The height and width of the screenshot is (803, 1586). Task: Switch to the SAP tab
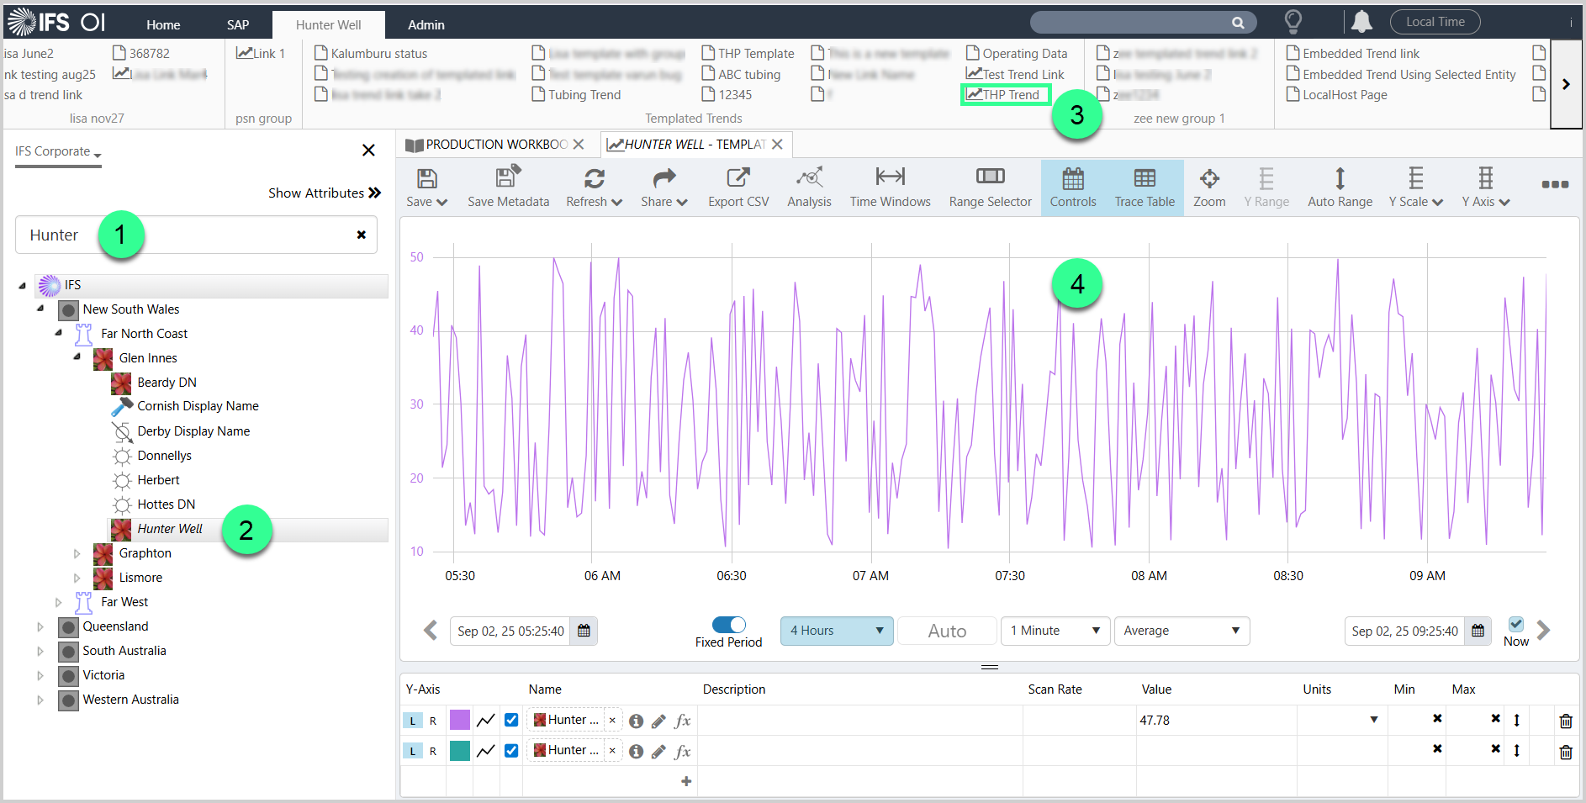tap(238, 25)
